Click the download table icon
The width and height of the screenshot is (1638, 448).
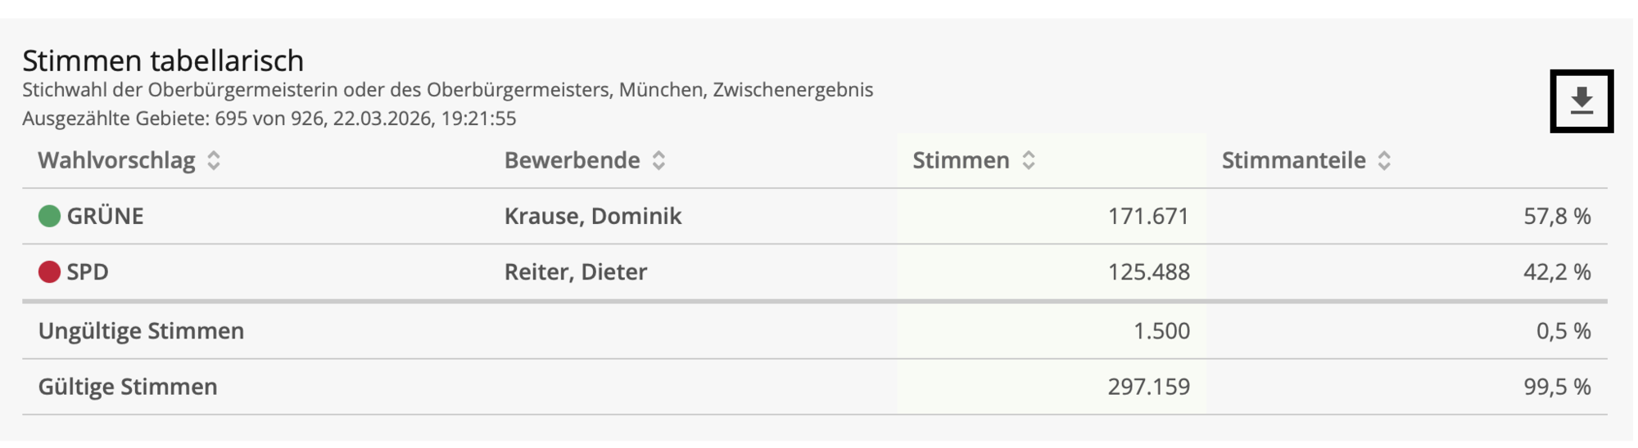(x=1581, y=101)
